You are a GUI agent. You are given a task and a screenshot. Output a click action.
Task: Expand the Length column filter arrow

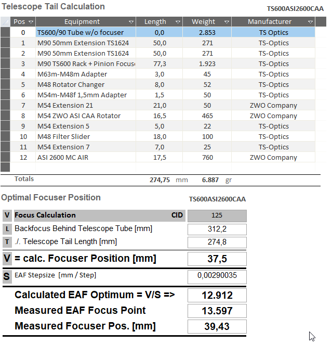[178, 22]
